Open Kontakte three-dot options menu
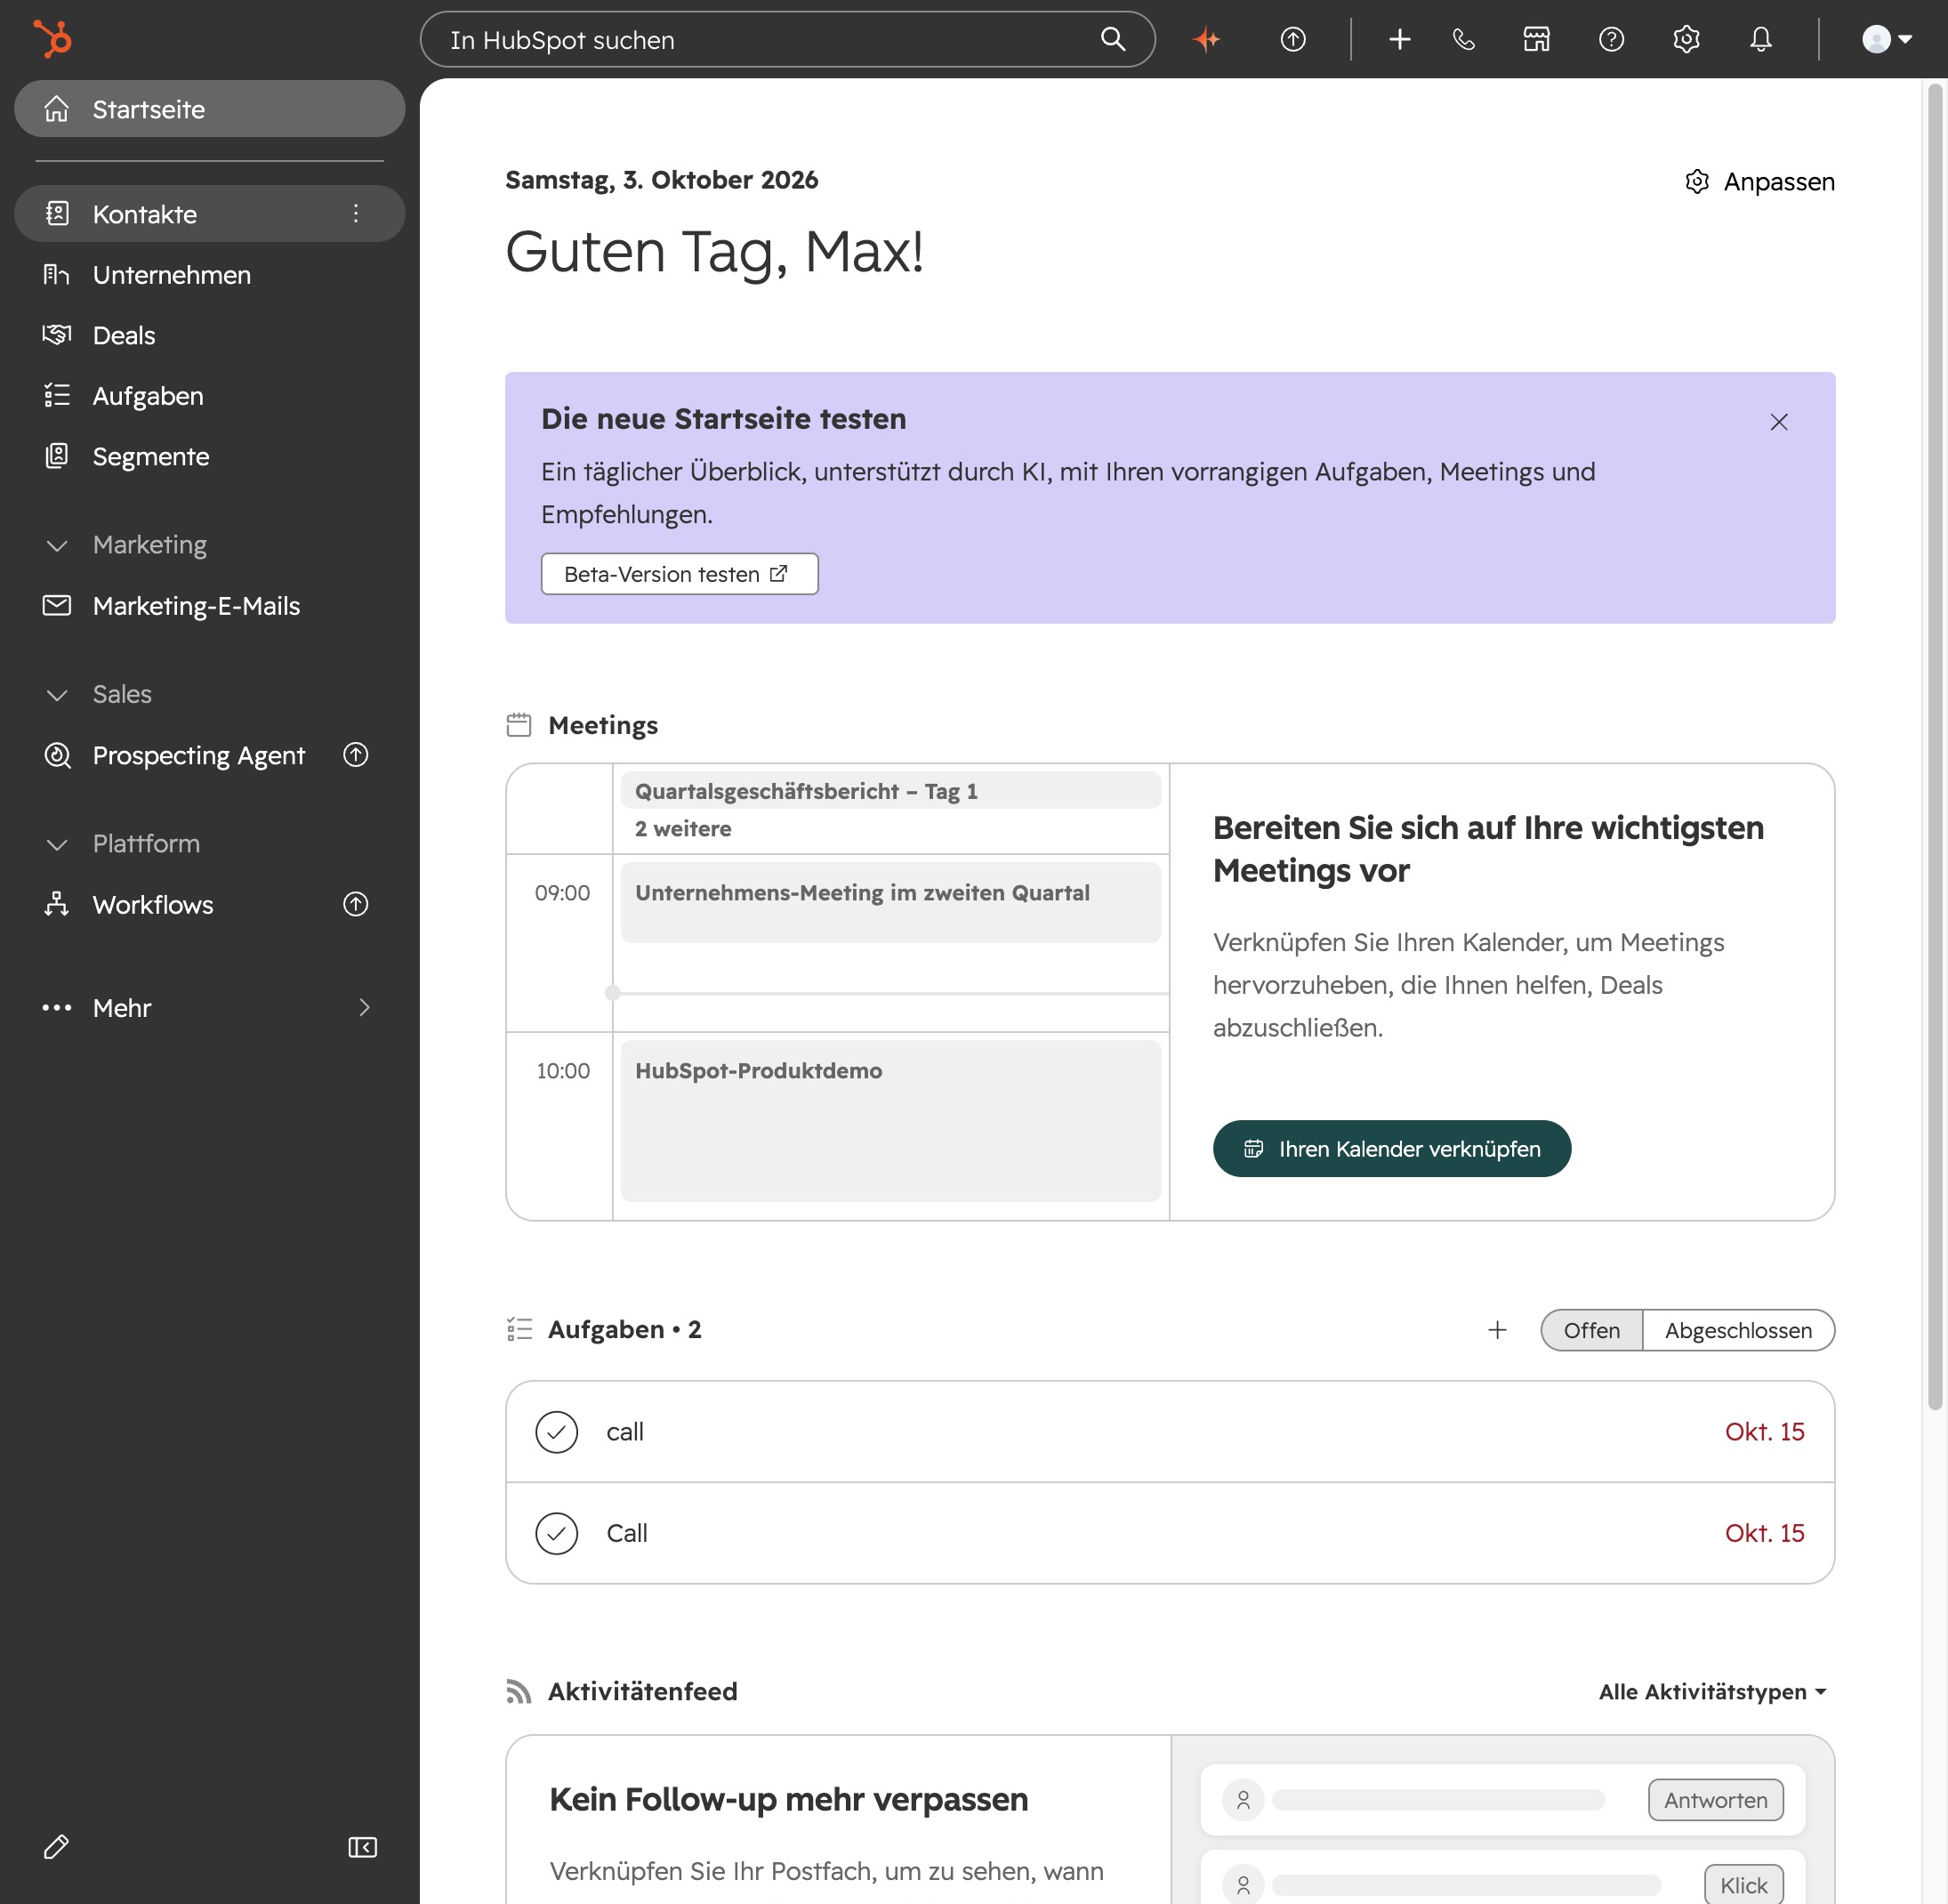This screenshot has width=1948, height=1904. (x=356, y=213)
